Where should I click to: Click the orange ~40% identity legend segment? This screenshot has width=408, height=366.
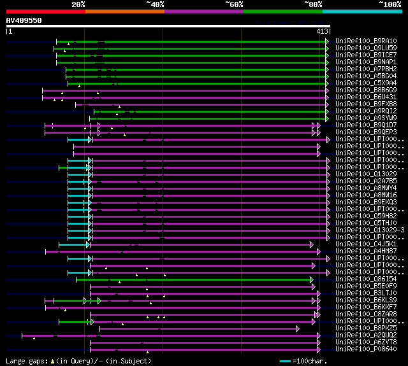(125, 11)
